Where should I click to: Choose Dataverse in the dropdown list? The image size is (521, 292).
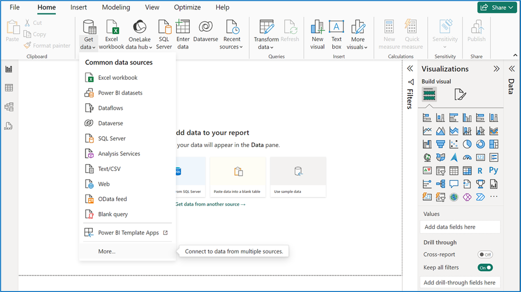pyautogui.click(x=127, y=123)
